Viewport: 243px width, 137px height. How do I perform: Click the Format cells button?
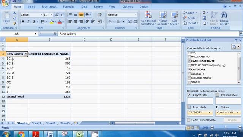191,23
